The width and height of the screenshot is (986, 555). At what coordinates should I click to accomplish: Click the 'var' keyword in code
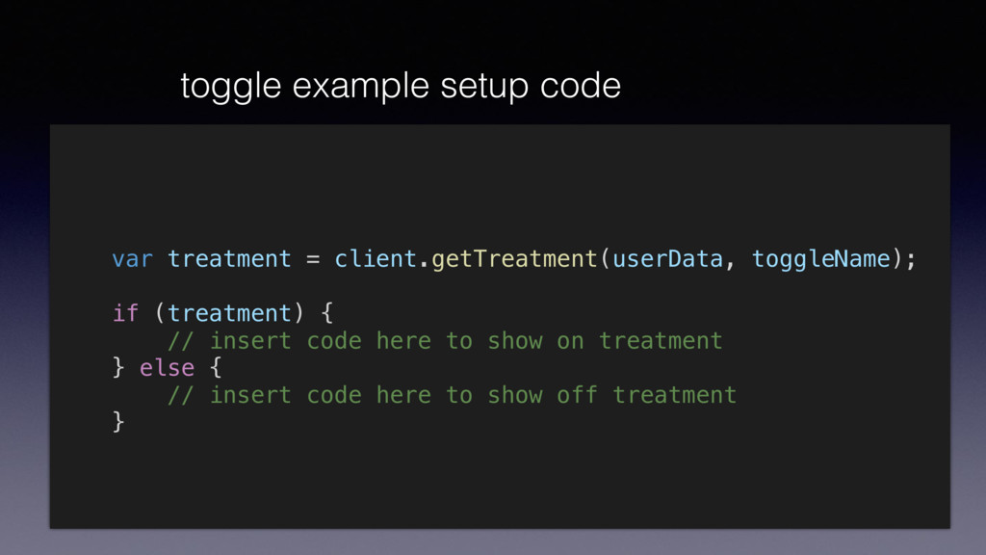[x=132, y=258]
